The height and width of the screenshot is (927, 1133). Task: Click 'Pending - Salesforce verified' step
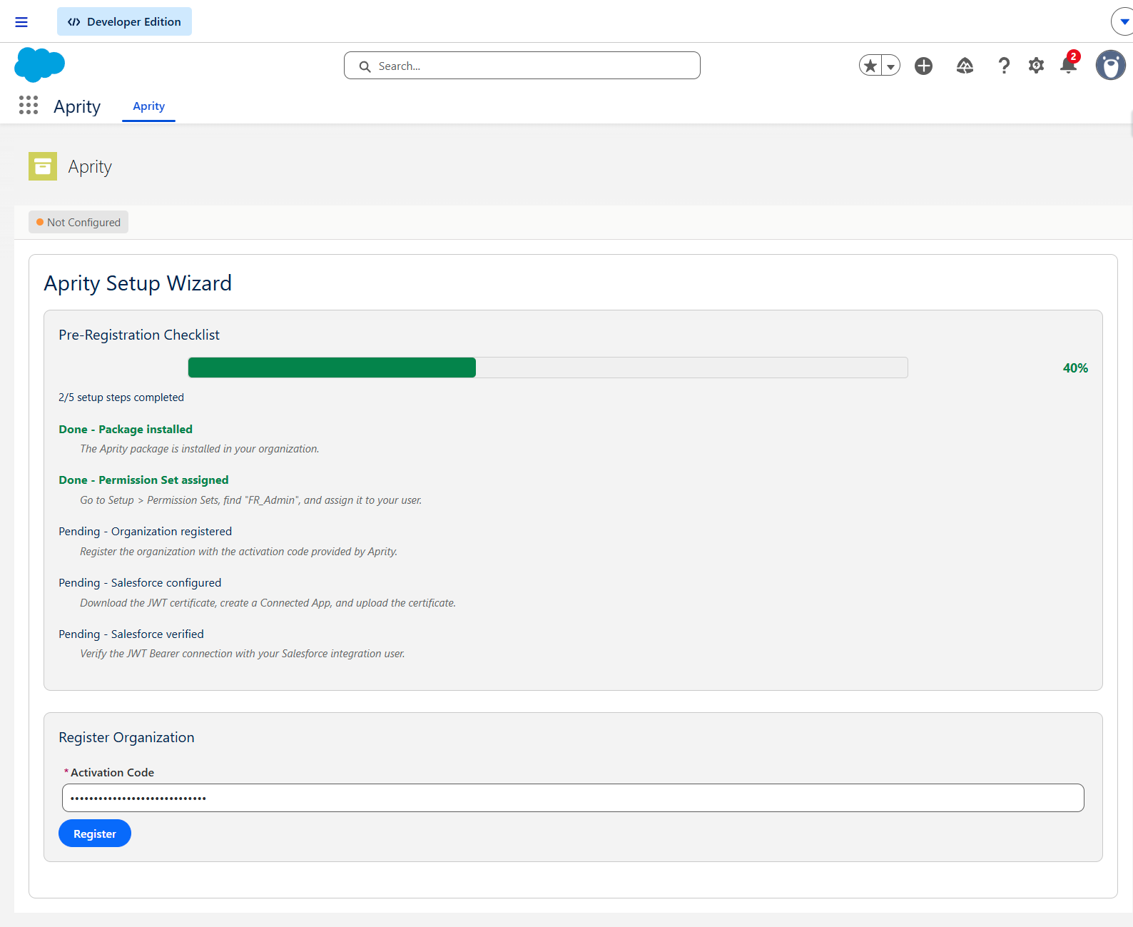point(131,634)
